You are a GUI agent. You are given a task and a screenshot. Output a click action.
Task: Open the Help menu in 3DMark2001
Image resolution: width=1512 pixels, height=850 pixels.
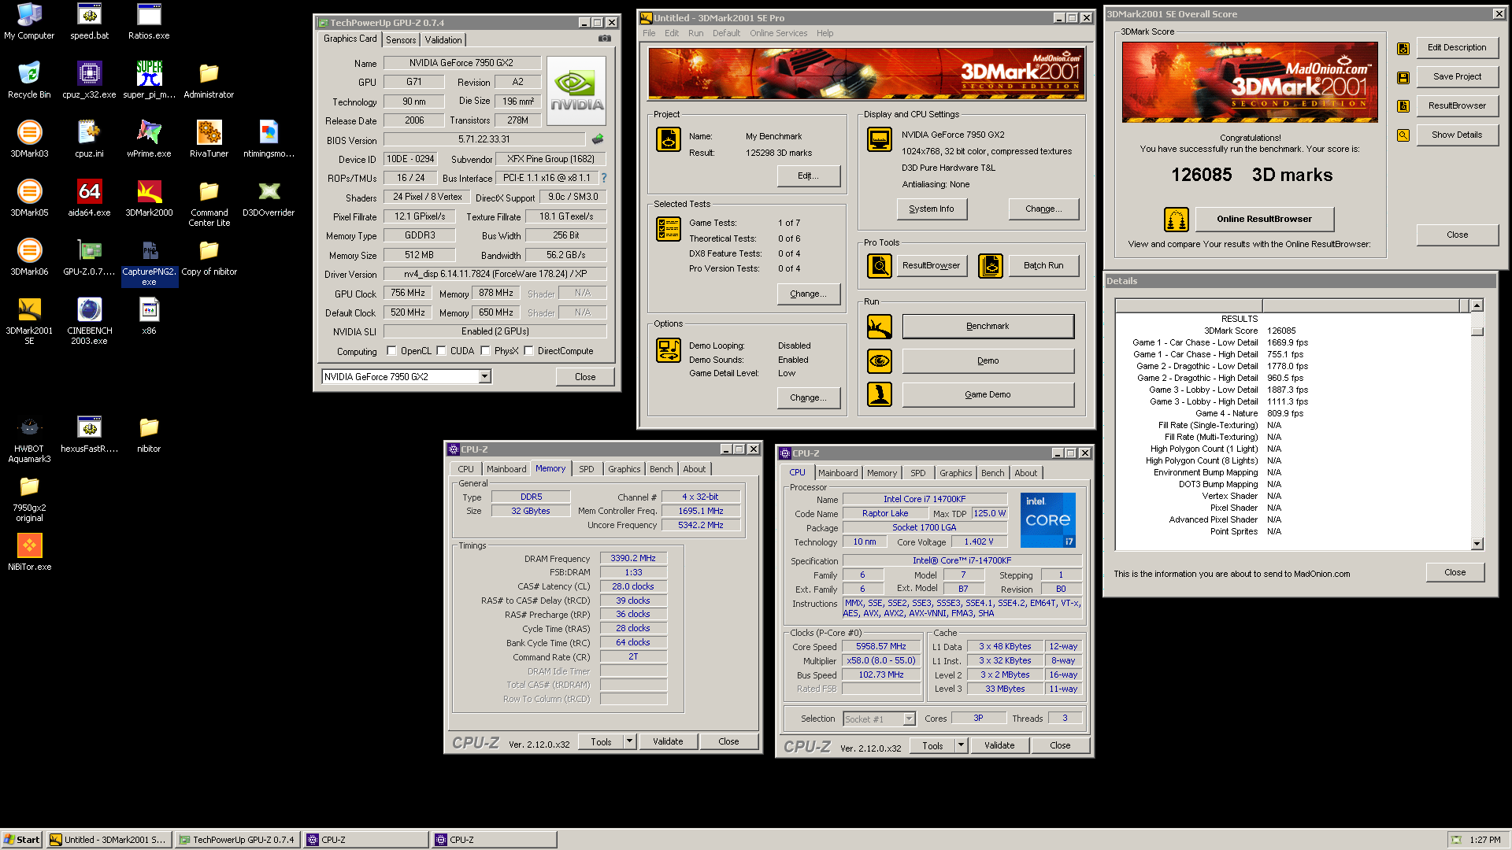point(825,33)
